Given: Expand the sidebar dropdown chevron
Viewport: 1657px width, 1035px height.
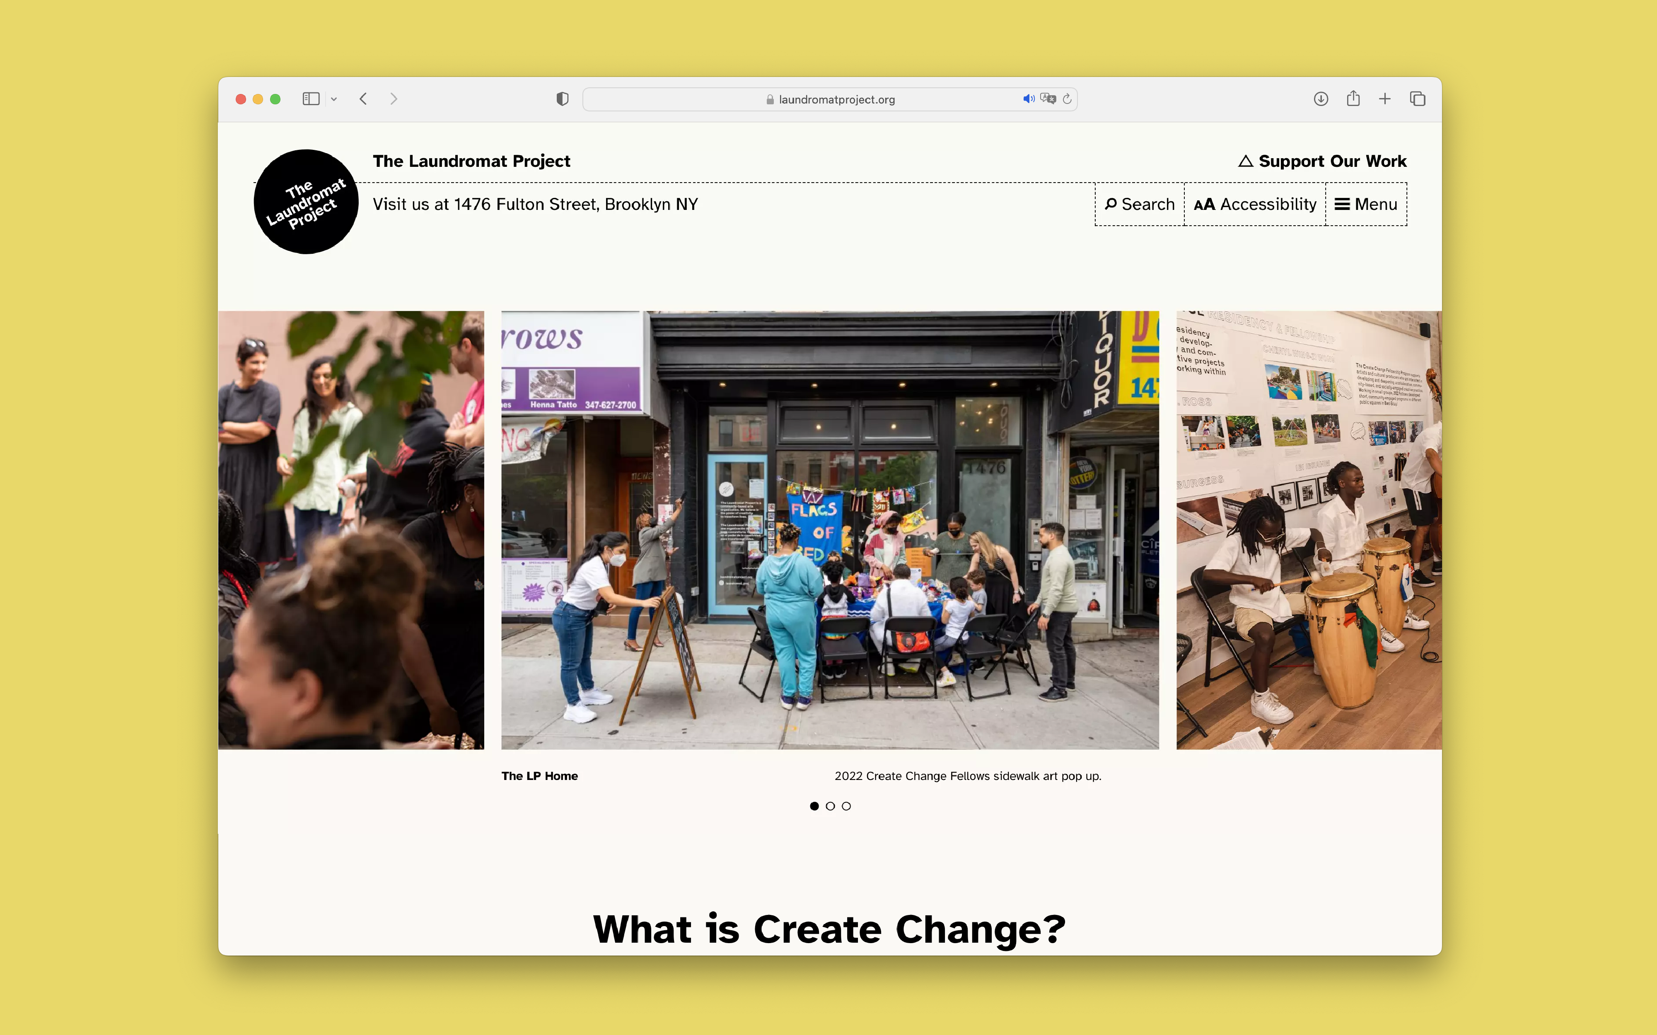Looking at the screenshot, I should coord(334,99).
